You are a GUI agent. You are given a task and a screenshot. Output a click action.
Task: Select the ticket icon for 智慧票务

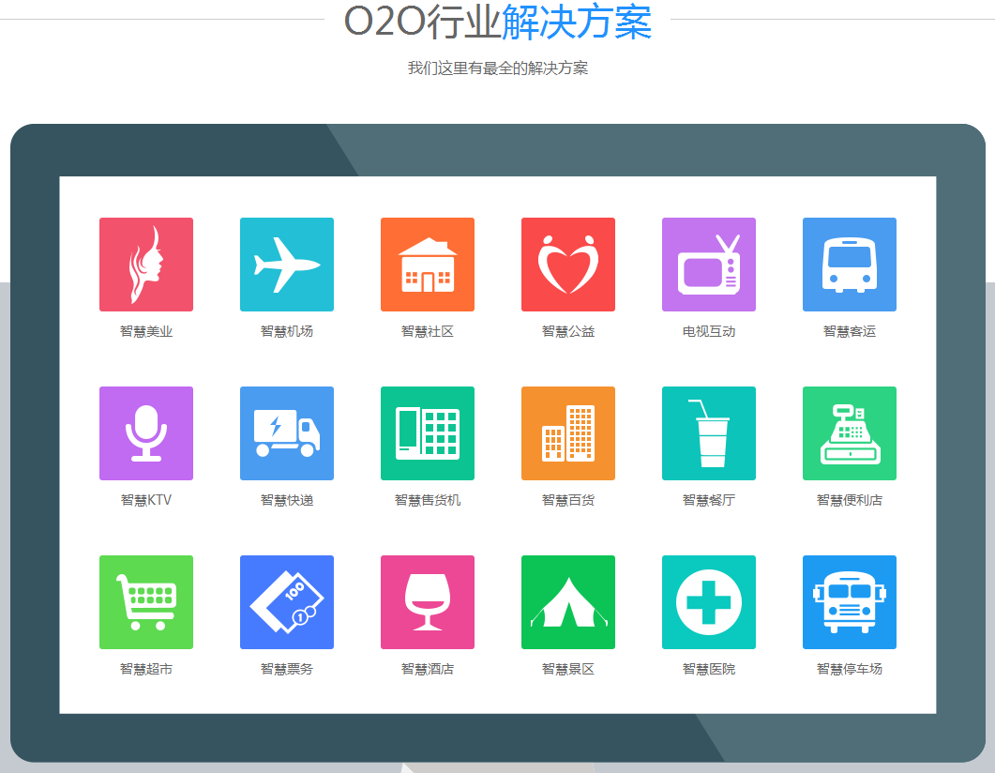287,602
